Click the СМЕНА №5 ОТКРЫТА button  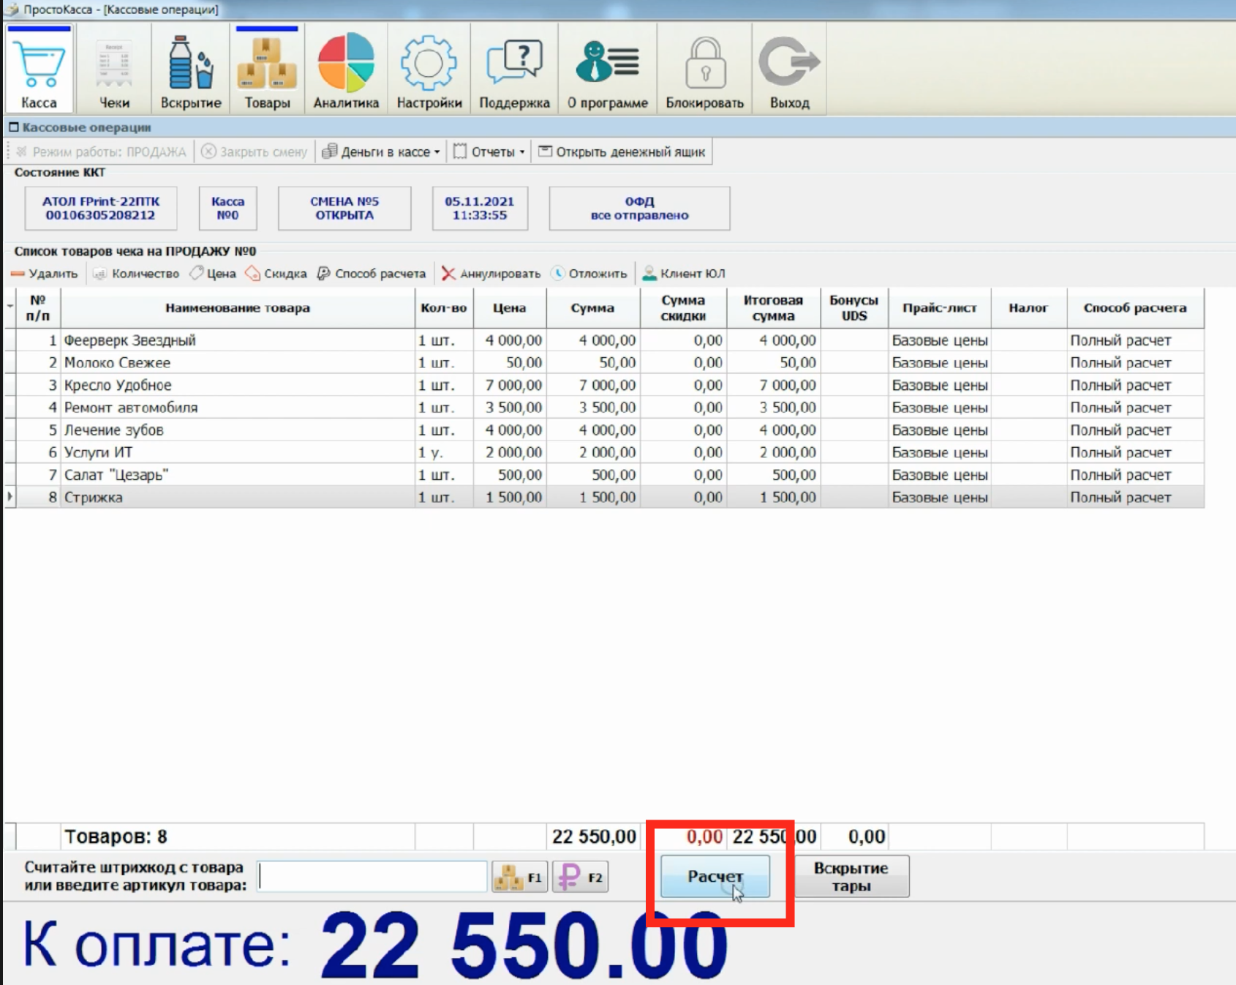[344, 209]
